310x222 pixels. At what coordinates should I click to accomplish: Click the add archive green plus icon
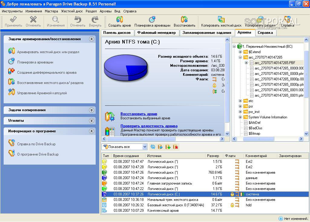point(168,147)
